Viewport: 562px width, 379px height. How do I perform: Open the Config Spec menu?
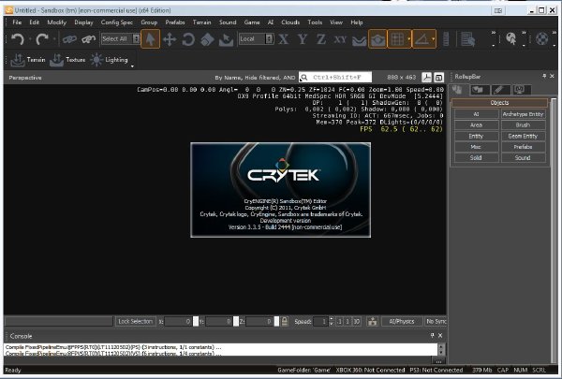117,22
